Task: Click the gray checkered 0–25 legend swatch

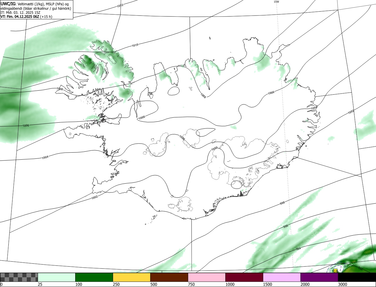Action: [19, 277]
